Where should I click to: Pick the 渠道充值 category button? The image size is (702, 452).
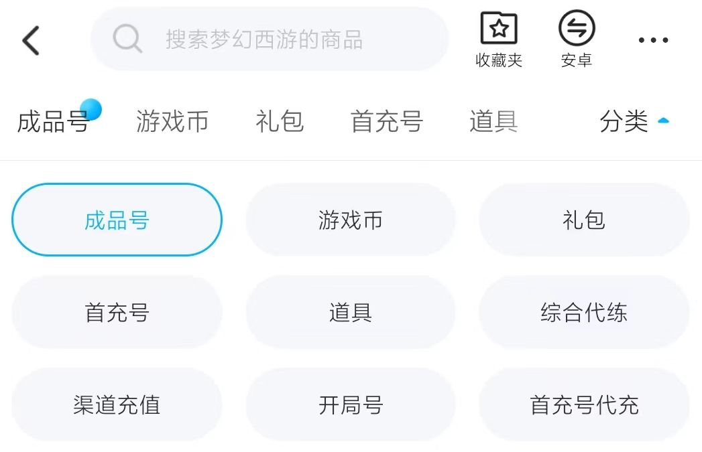click(117, 404)
